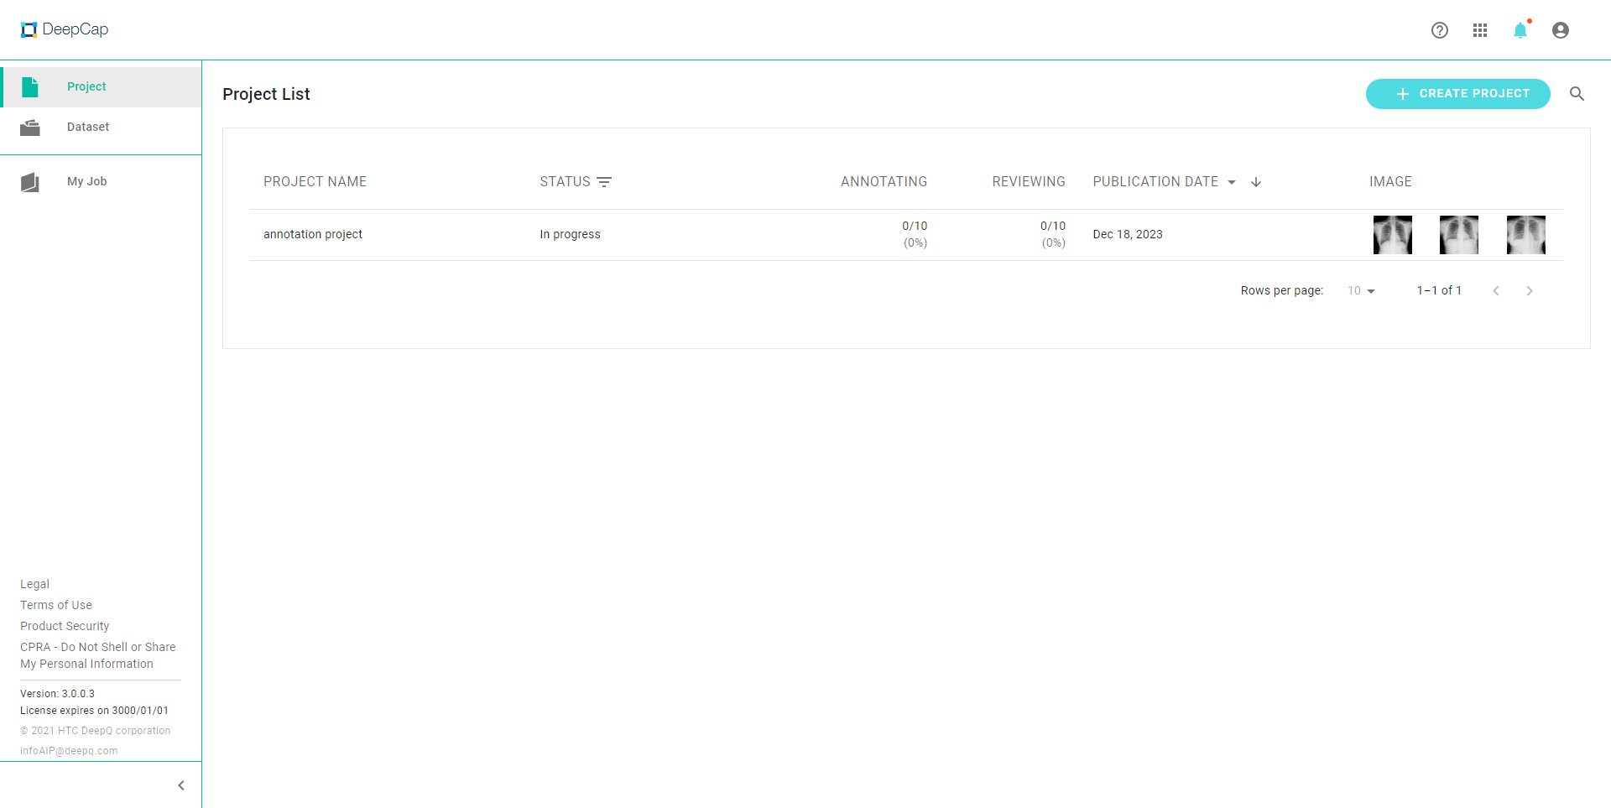Viewport: 1611px width, 808px height.
Task: Click the first X-ray thumbnail image
Action: [1393, 235]
